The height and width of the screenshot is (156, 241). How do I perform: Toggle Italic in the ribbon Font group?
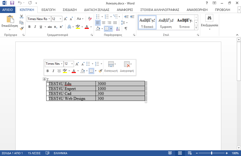coord(35,27)
